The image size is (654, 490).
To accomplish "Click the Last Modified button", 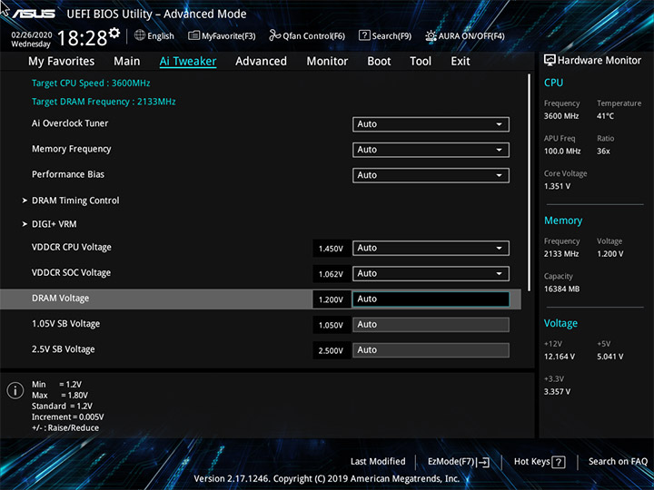I will (x=378, y=461).
